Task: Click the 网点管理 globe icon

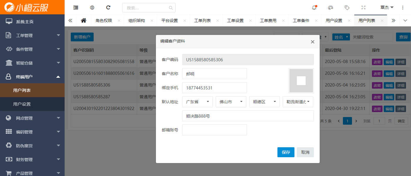Action: tap(9, 118)
